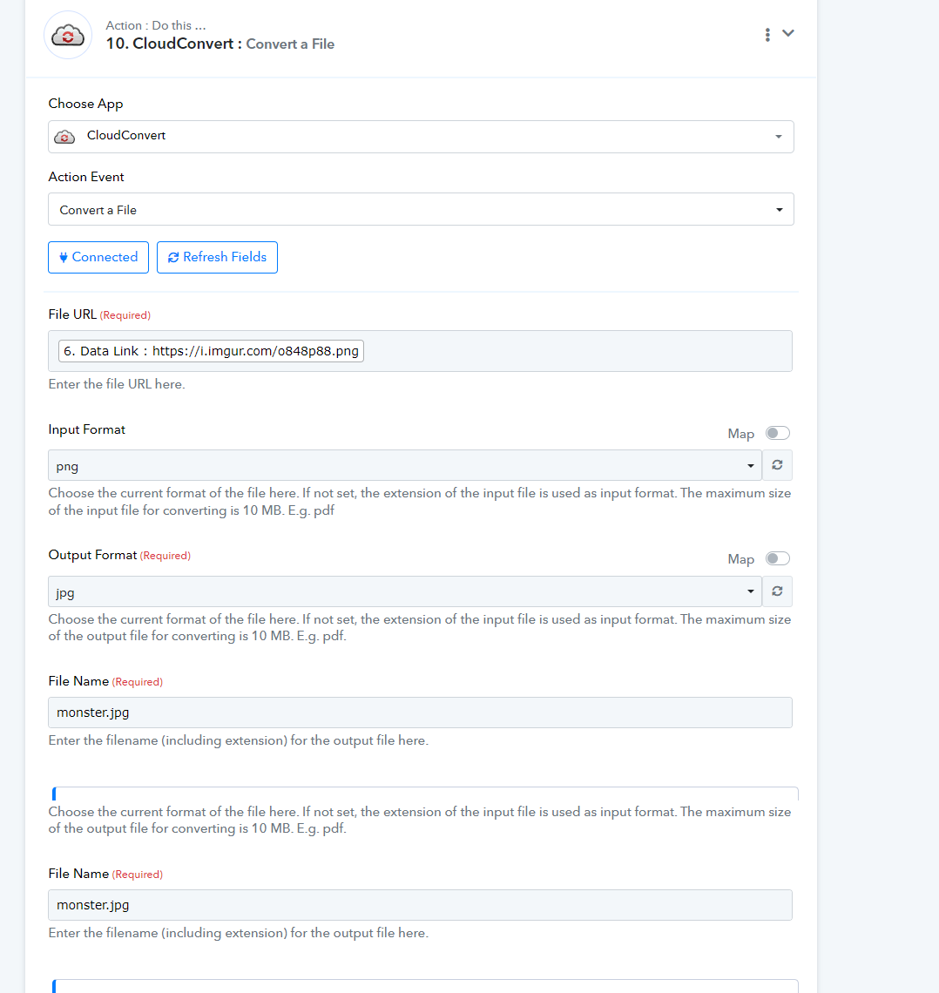Click the CloudConvert icon inside Choose App field
939x993 pixels.
click(64, 137)
